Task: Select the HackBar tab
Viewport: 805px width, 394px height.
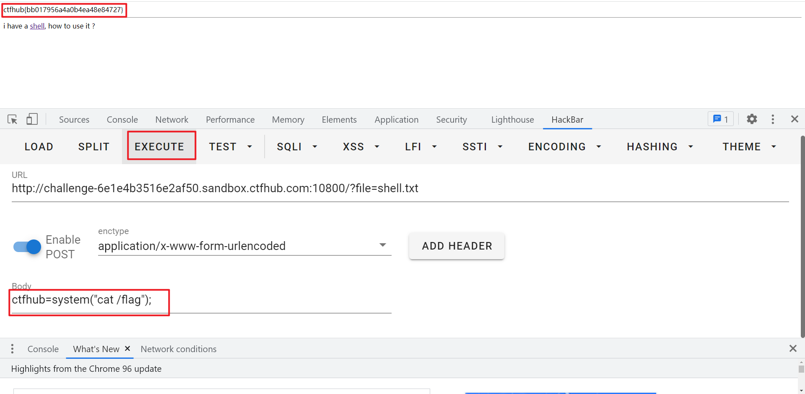Action: tap(567, 119)
